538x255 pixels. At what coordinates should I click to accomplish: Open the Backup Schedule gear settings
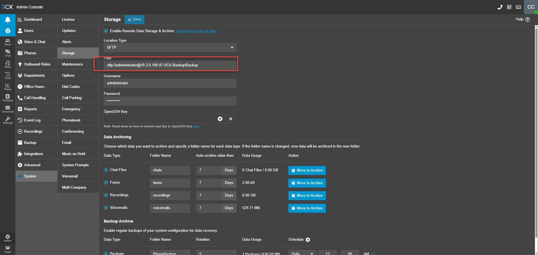point(308,240)
